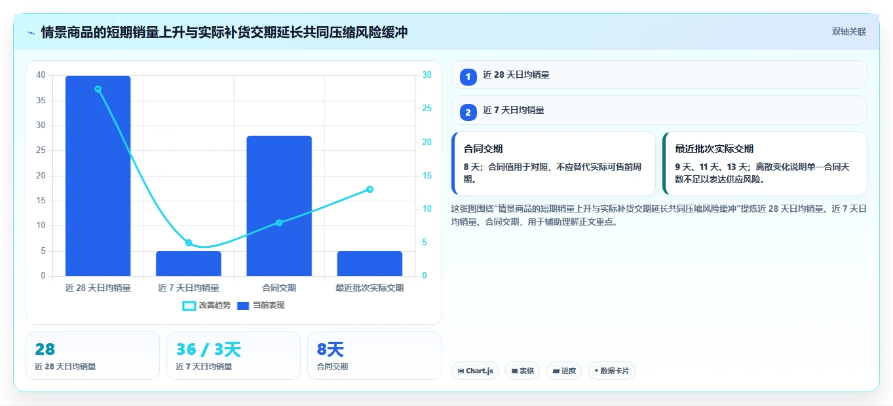Viewport: 893px width, 406px height.
Task: Click the numbered badge 1 for 近 28 天日均销量
Action: (x=468, y=77)
